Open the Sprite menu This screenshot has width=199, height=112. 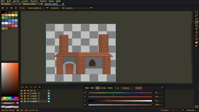click(x=16, y=1)
